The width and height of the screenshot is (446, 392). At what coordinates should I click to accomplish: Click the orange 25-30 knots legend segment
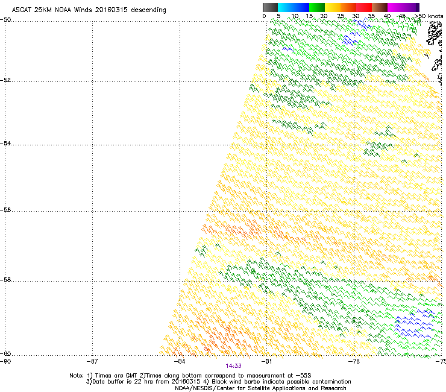coord(348,7)
